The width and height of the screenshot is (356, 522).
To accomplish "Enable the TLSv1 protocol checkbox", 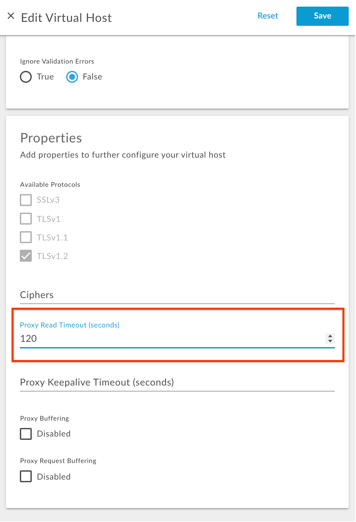I will click(25, 219).
